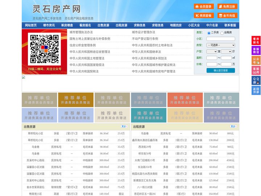The height and width of the screenshot is (196, 261).
Task: Open the 公众号 side icon
Action: [x=256, y=60]
